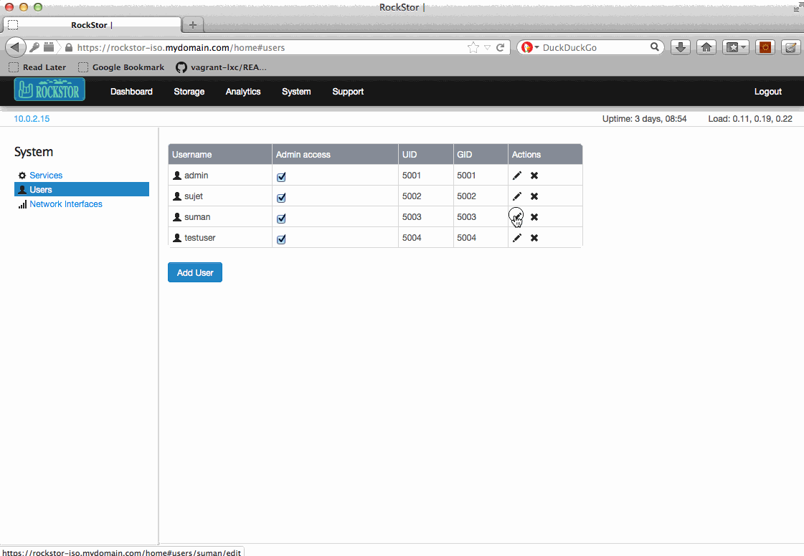804x556 pixels.
Task: Click the film-strip icon beside the key
Action: pos(49,47)
